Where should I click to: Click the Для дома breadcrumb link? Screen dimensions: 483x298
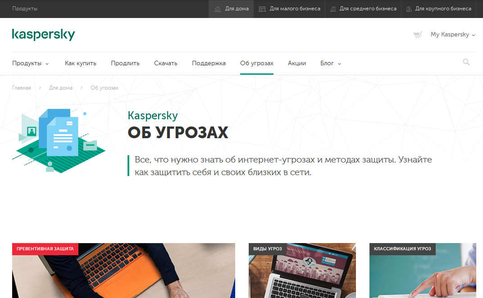click(x=61, y=88)
